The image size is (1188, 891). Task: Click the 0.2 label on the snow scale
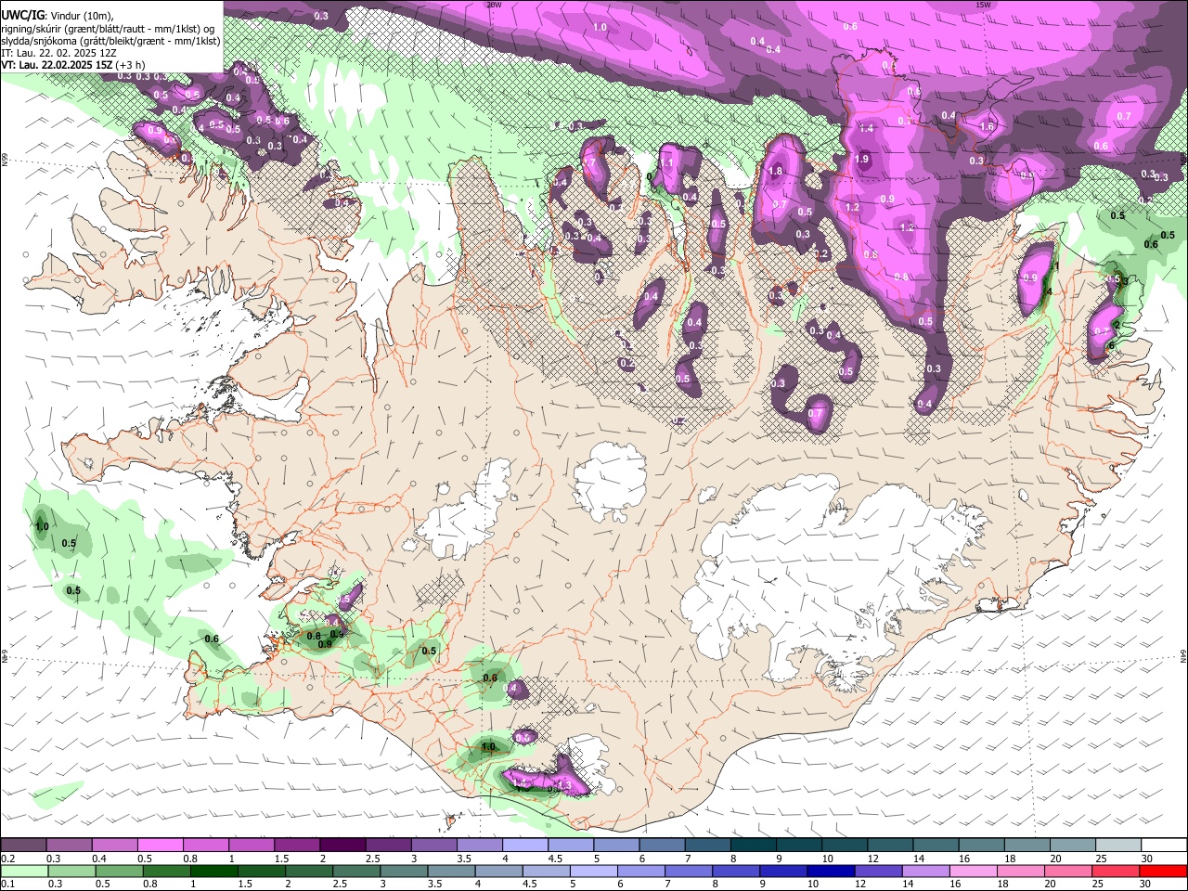coord(7,859)
